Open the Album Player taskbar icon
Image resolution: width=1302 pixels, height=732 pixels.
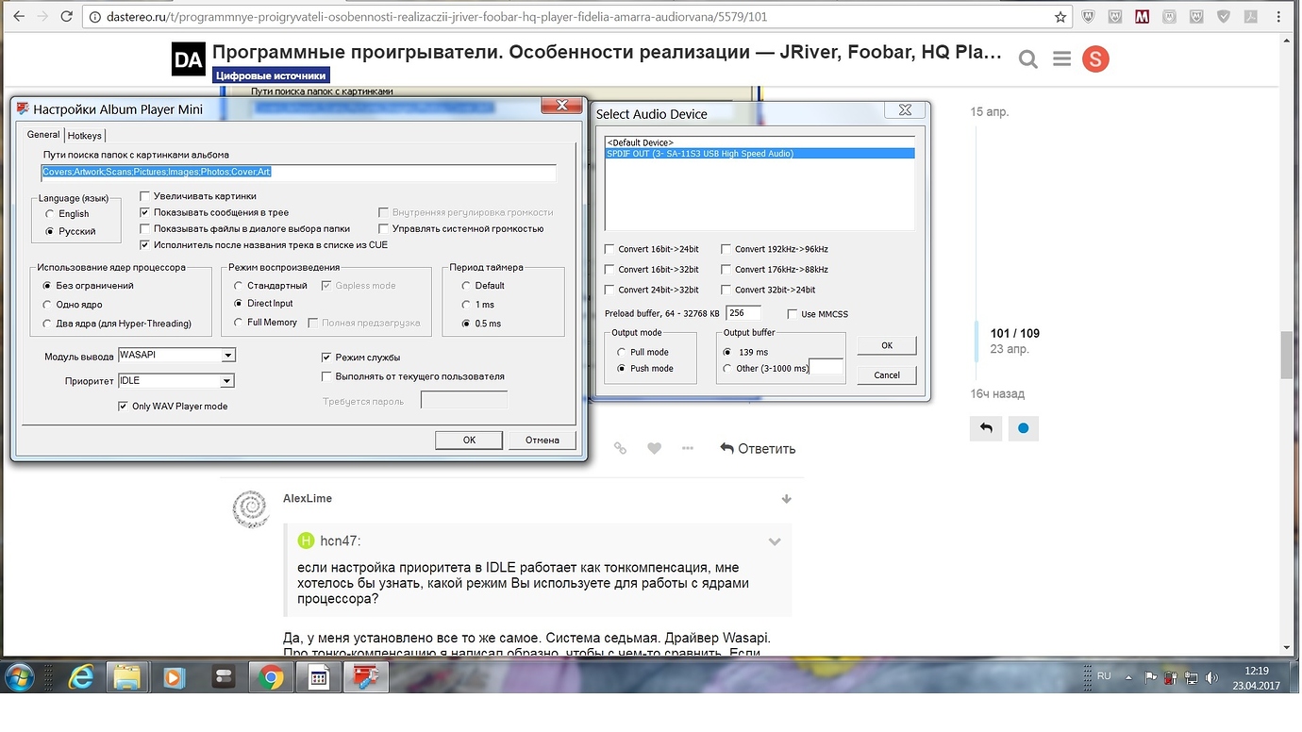(x=366, y=677)
